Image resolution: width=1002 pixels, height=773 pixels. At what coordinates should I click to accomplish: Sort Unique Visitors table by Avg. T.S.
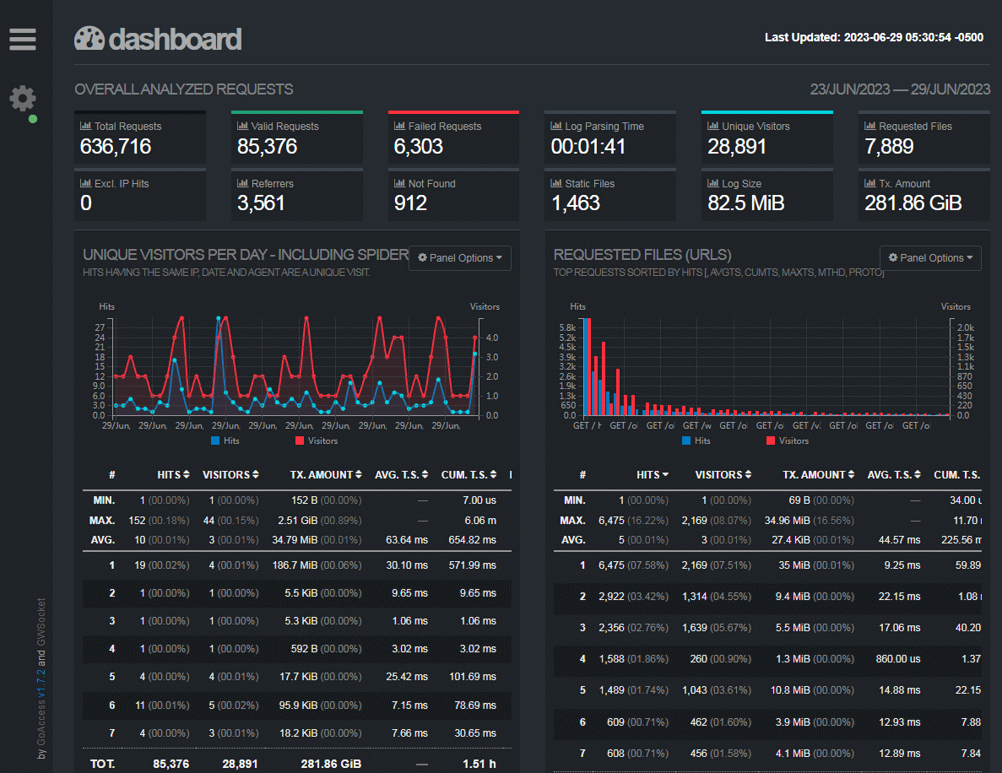[402, 475]
